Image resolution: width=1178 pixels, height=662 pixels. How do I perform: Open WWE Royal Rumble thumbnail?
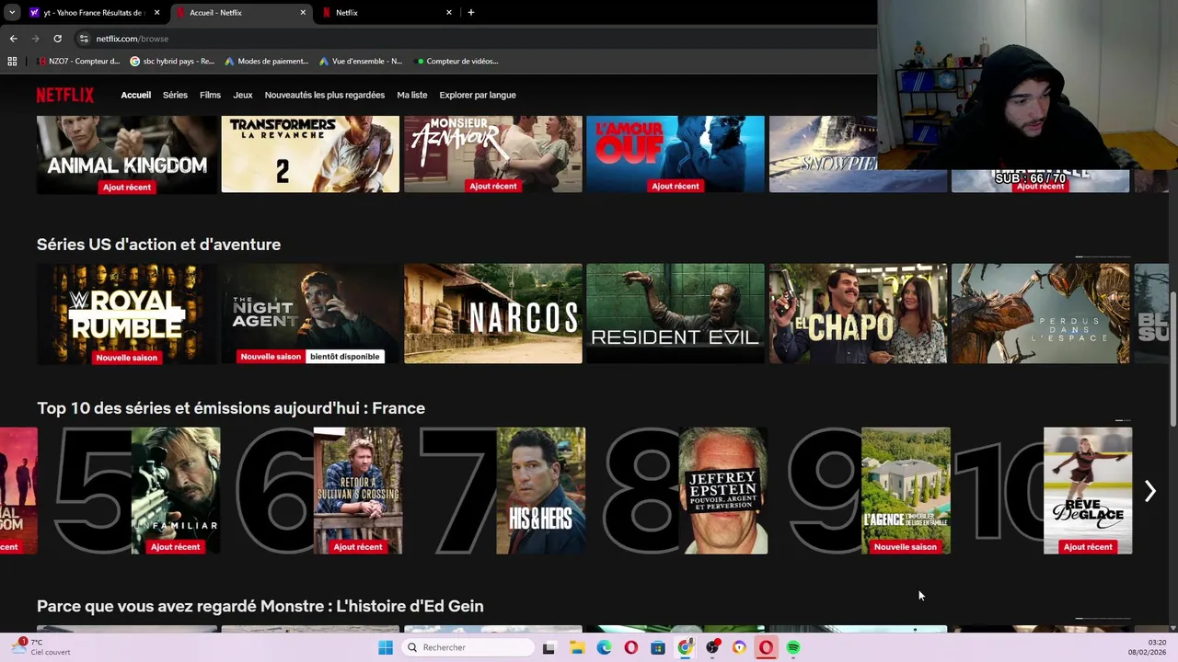click(x=127, y=314)
